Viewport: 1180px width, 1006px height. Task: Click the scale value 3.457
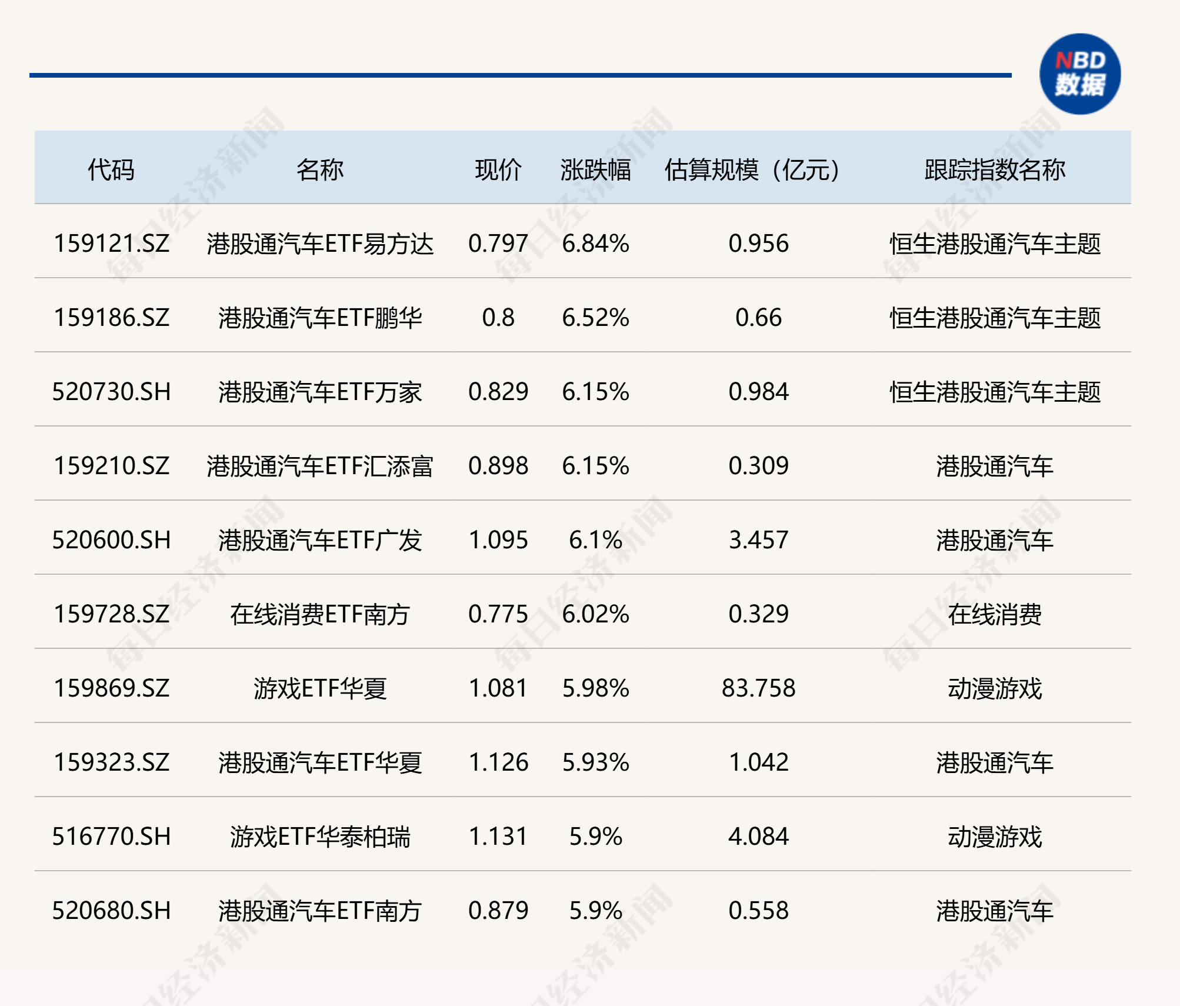(758, 540)
